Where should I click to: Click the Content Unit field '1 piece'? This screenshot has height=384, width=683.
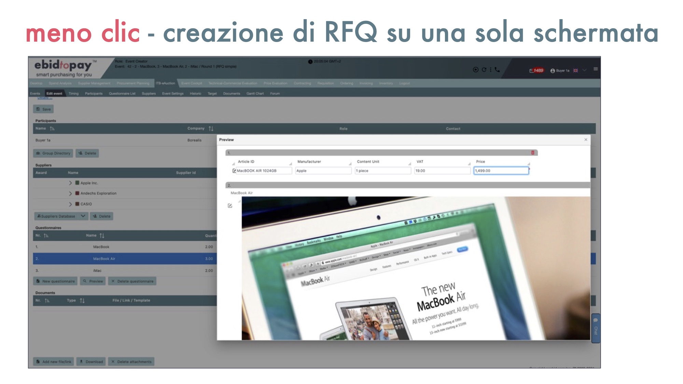pos(383,171)
